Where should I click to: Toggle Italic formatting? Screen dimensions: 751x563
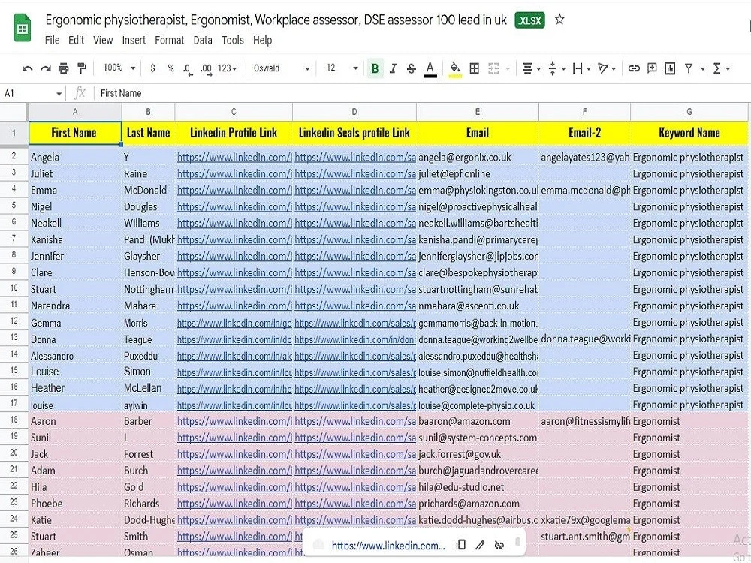click(394, 68)
